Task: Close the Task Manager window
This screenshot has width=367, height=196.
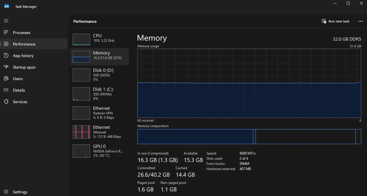Action: tap(361, 3)
